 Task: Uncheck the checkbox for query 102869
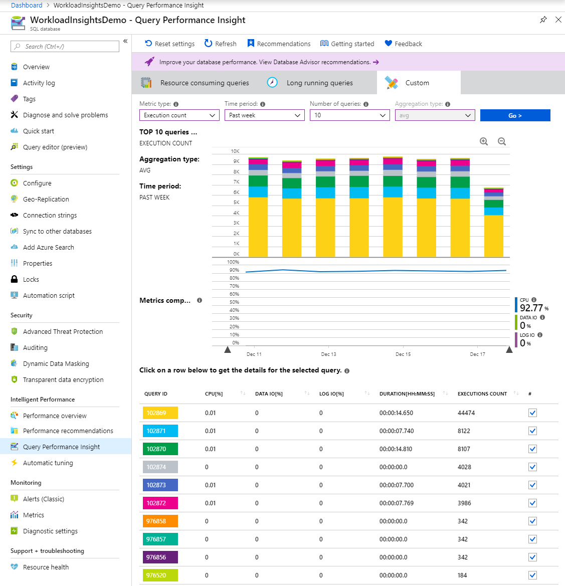pyautogui.click(x=532, y=413)
